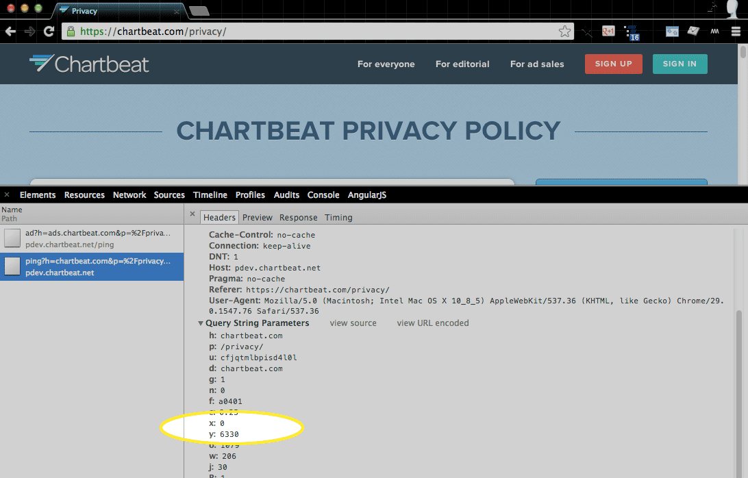Click the y: 6330 parameter
Viewport: 748px width, 478px height.
224,434
